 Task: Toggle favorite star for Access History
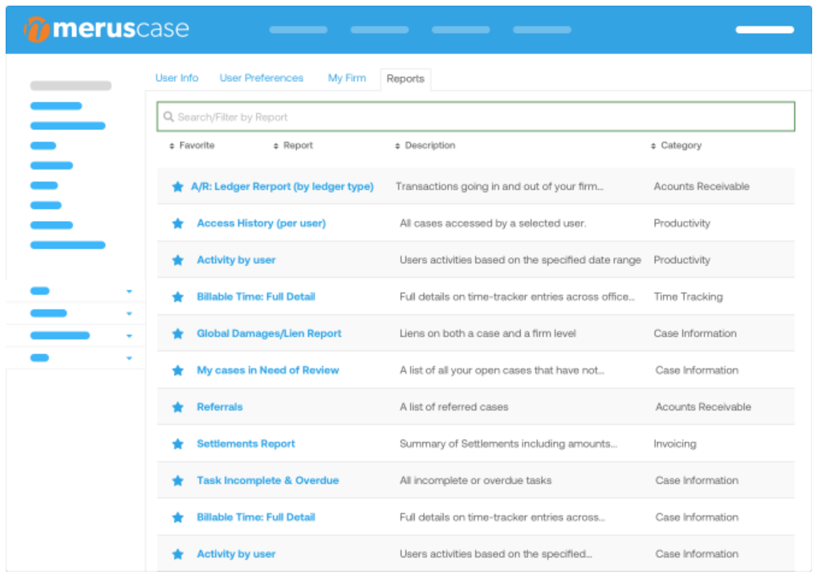click(x=177, y=224)
